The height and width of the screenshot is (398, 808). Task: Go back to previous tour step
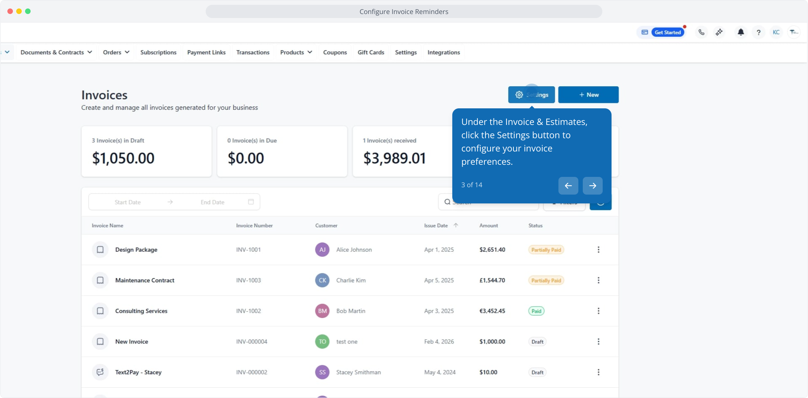click(568, 186)
